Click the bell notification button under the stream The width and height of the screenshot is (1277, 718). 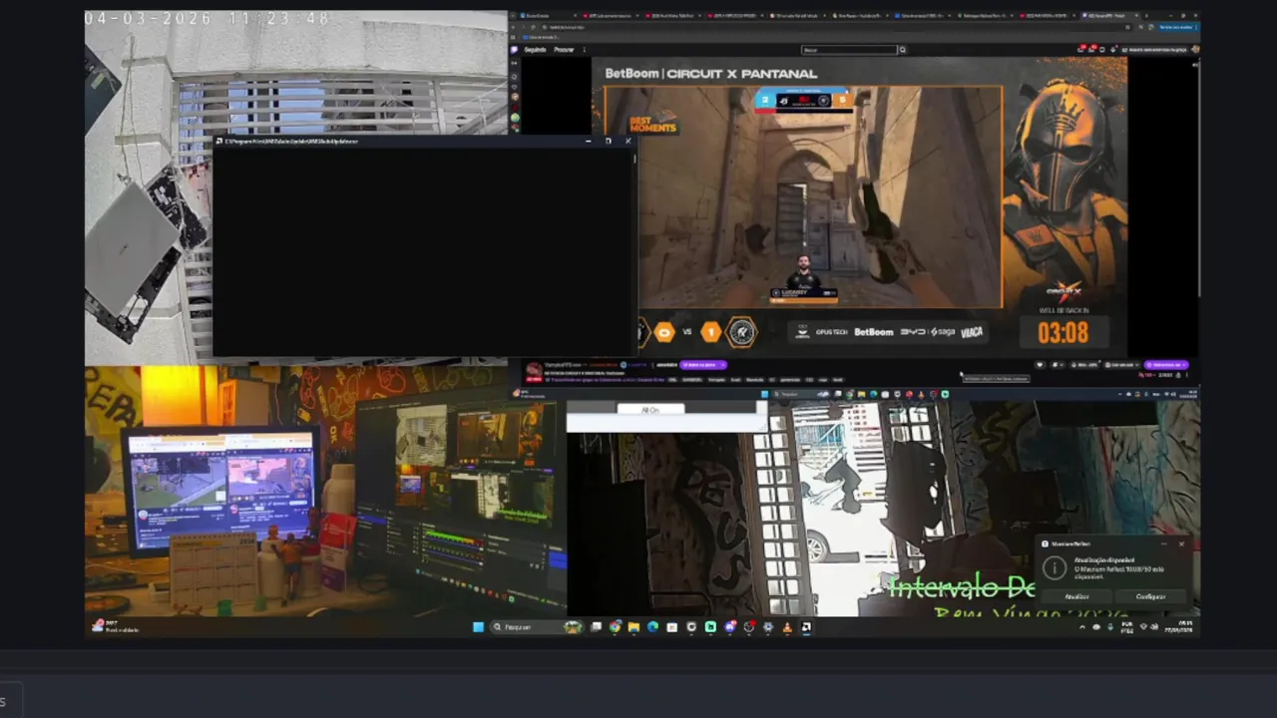coord(1056,365)
